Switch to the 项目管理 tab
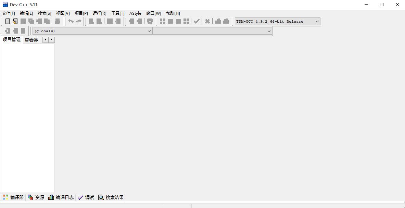Viewport: 405px width, 208px height. click(x=12, y=40)
